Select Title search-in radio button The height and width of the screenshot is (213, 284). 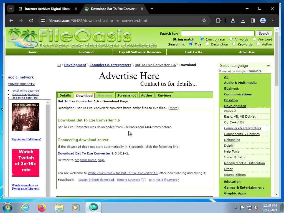point(191,44)
